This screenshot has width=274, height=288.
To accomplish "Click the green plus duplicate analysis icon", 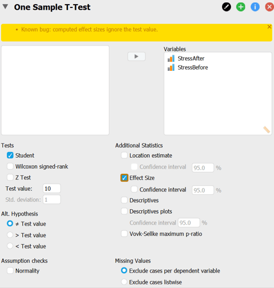I will [x=241, y=7].
